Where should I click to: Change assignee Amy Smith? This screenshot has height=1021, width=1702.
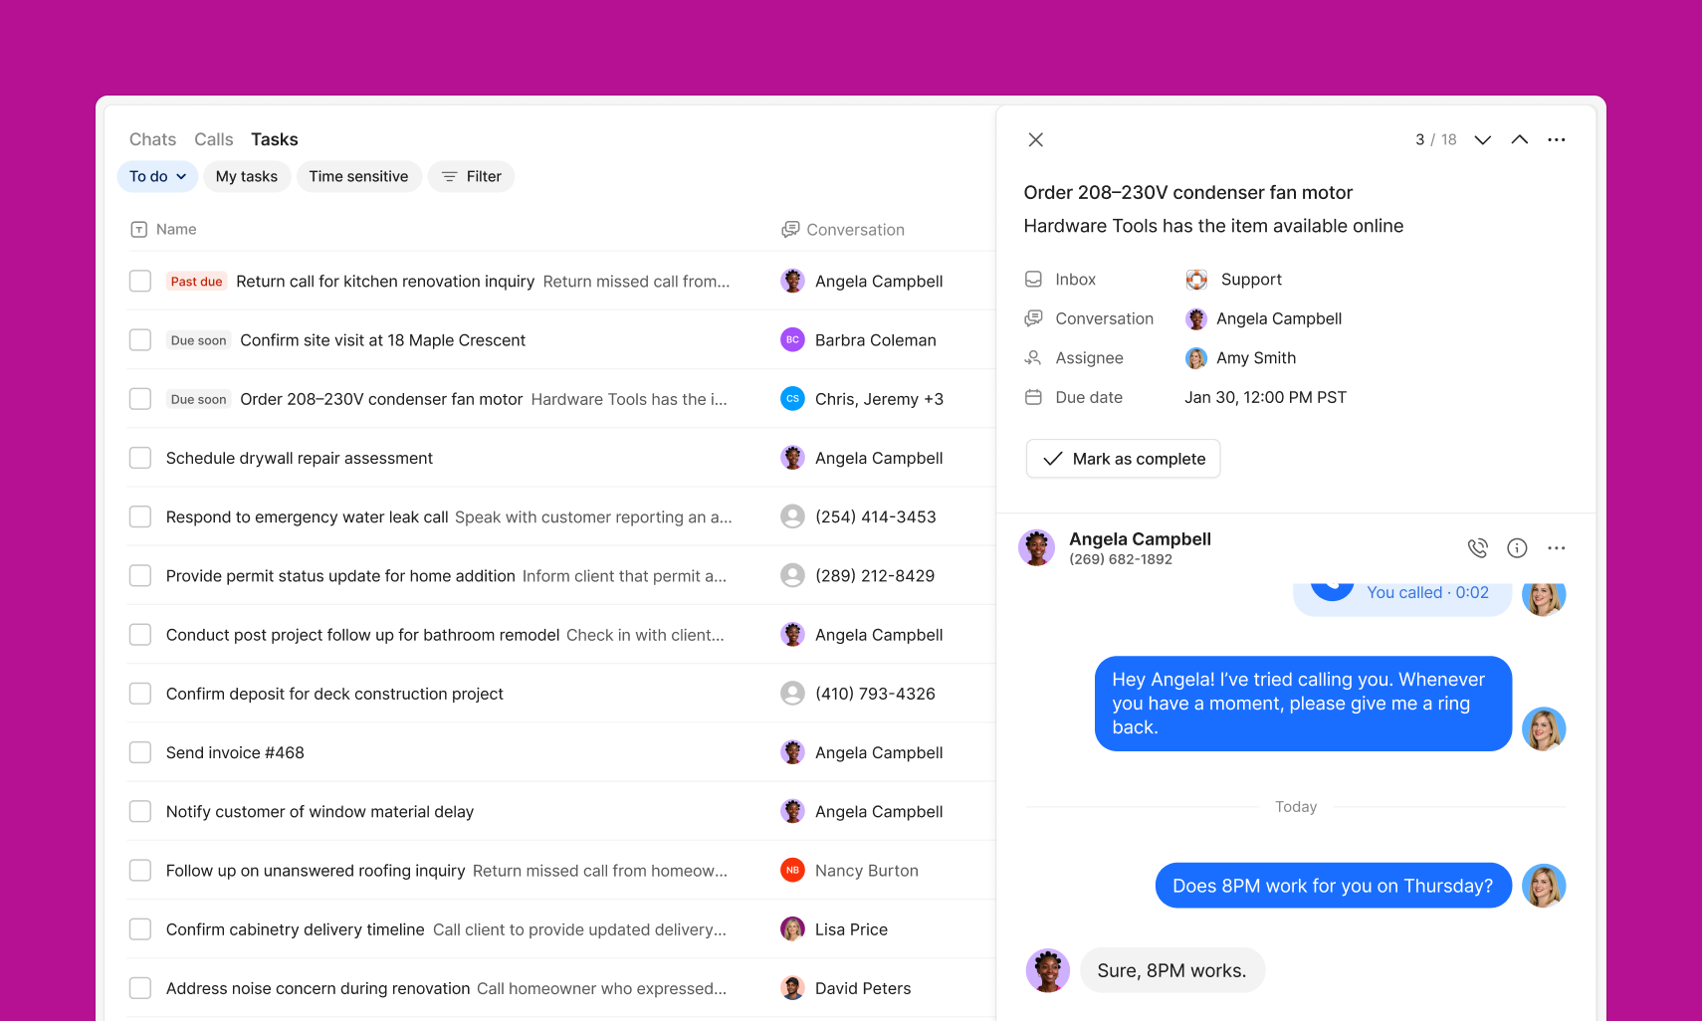click(x=1241, y=358)
